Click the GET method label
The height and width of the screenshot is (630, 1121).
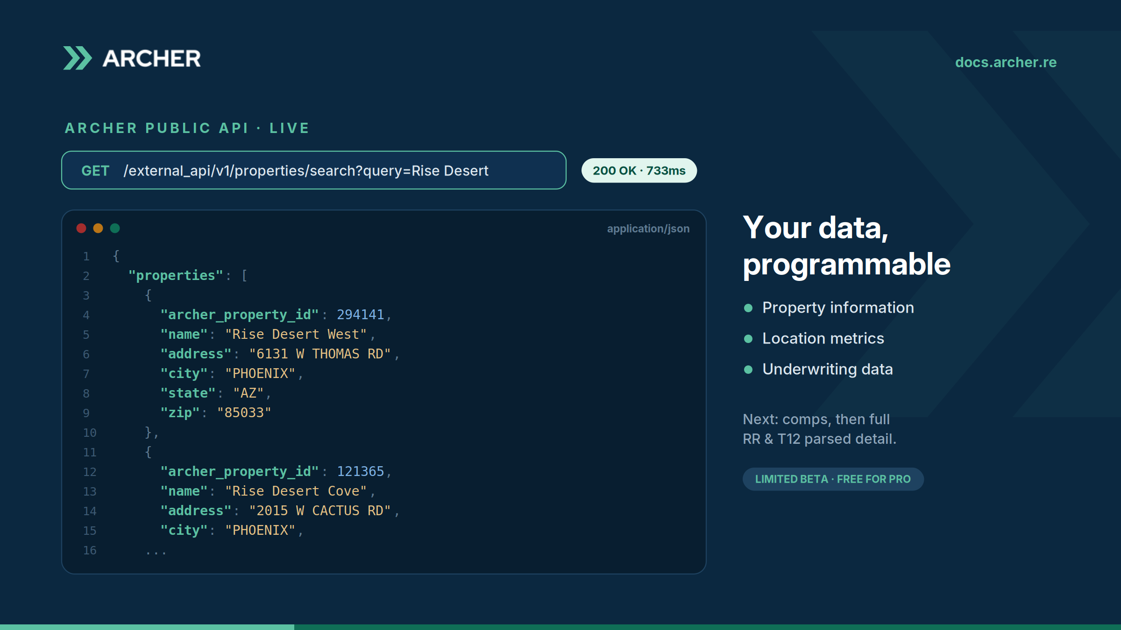pyautogui.click(x=95, y=171)
